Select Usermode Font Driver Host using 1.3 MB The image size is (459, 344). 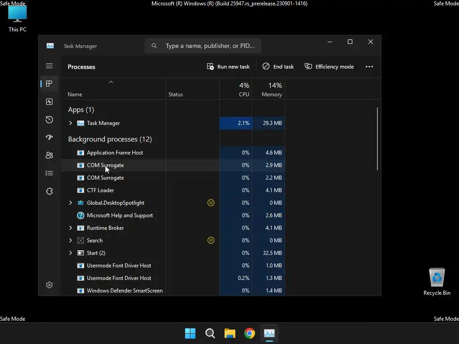click(x=173, y=278)
